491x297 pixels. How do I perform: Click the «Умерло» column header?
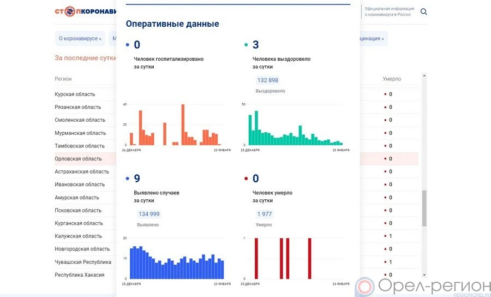pos(392,79)
